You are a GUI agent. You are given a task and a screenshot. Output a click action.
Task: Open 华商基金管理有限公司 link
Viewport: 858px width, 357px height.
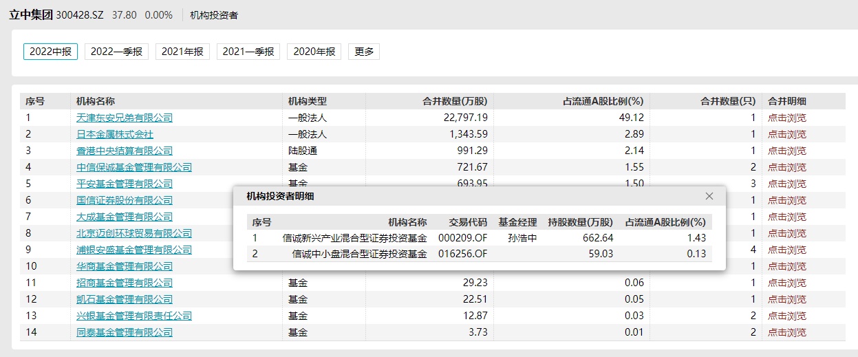[125, 266]
